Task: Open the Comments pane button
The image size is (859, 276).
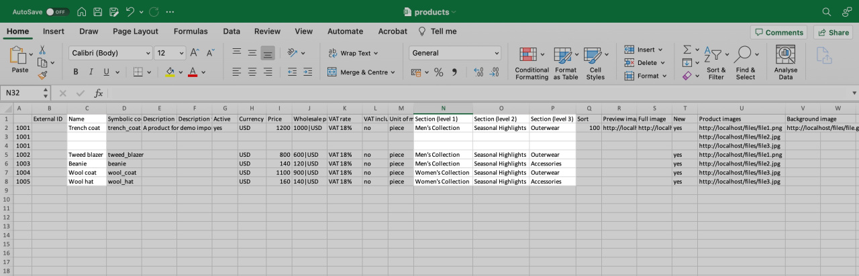Action: 778,32
